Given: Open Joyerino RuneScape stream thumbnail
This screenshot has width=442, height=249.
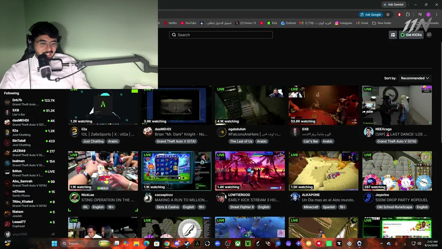Looking at the screenshot, I should [397, 171].
